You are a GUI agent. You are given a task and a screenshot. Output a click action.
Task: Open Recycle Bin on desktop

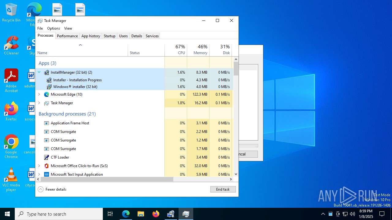(11, 13)
